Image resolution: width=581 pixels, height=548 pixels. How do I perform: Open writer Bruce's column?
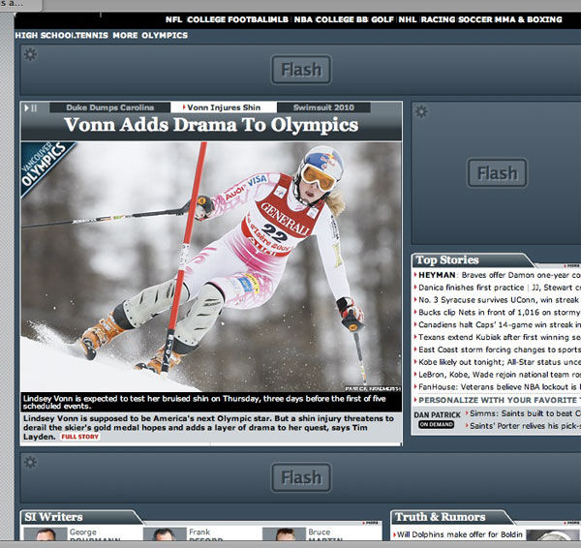(x=325, y=535)
